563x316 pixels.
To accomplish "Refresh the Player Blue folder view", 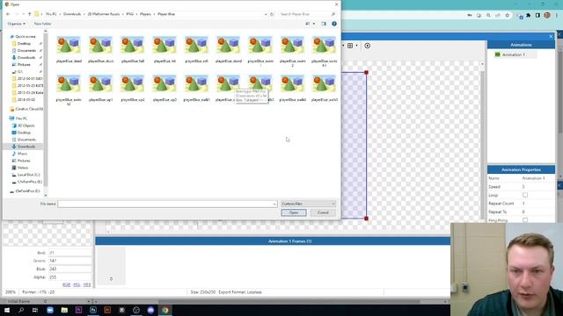I will 272,14.
